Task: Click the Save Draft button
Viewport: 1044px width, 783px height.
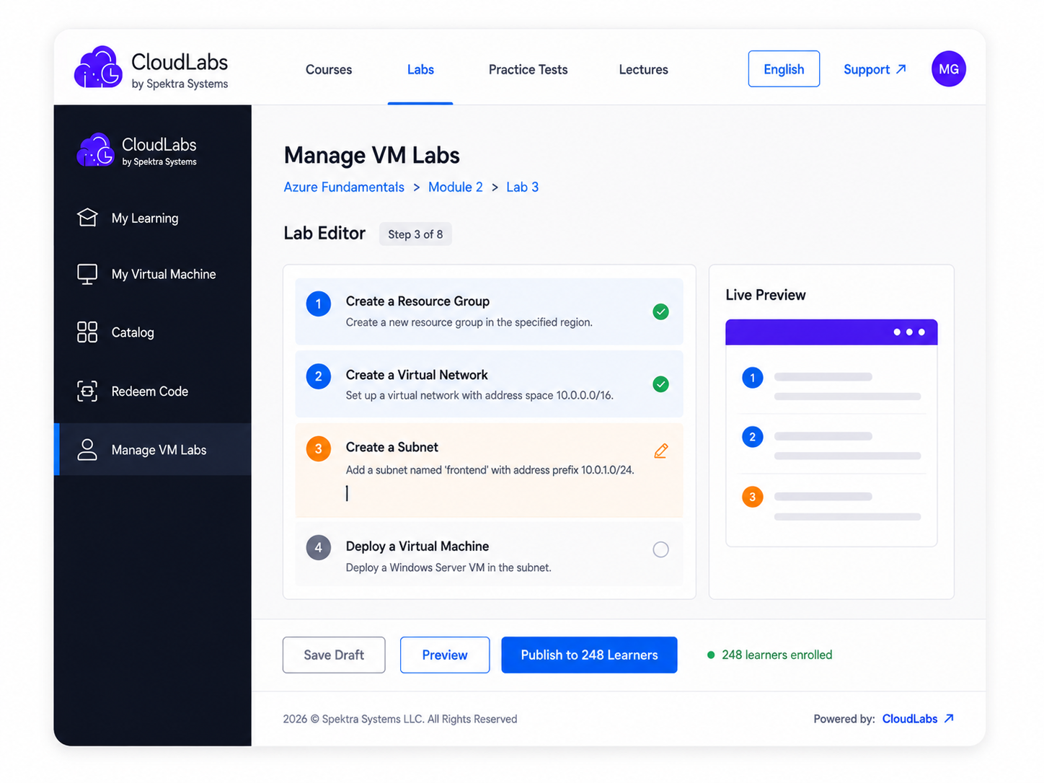Action: [x=334, y=655]
